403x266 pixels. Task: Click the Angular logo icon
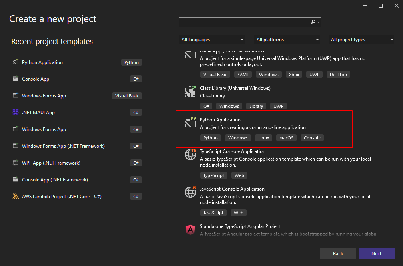(x=190, y=230)
